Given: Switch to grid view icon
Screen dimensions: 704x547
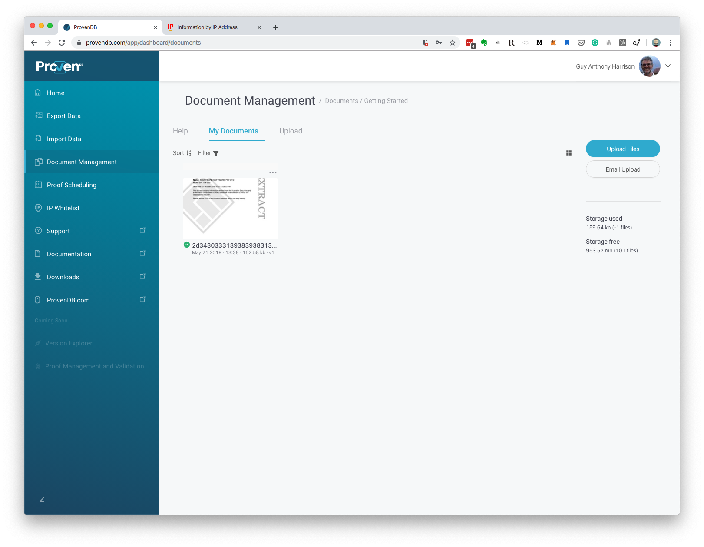Looking at the screenshot, I should 569,153.
